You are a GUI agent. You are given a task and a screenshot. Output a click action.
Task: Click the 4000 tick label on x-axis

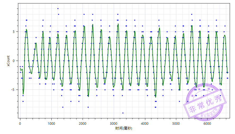[x=145, y=124]
